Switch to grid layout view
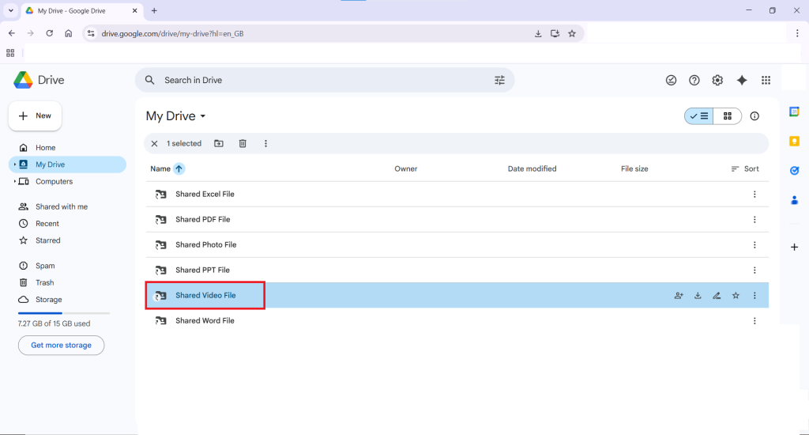The height and width of the screenshot is (435, 809). pos(728,116)
